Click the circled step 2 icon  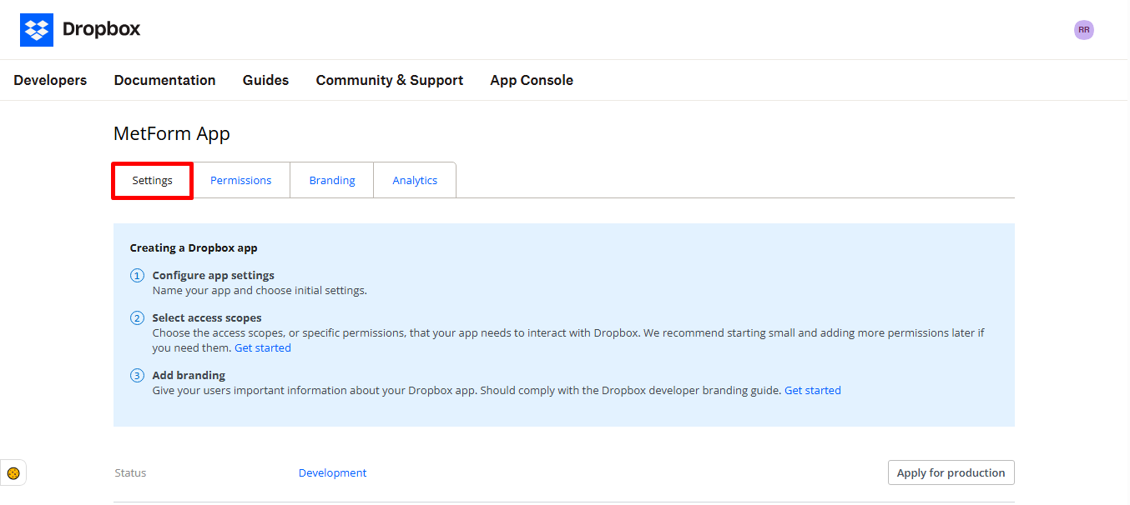(x=137, y=317)
